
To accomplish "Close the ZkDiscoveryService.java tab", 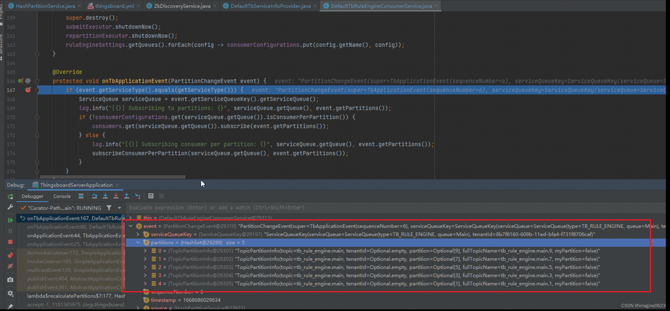I will 215,6.
